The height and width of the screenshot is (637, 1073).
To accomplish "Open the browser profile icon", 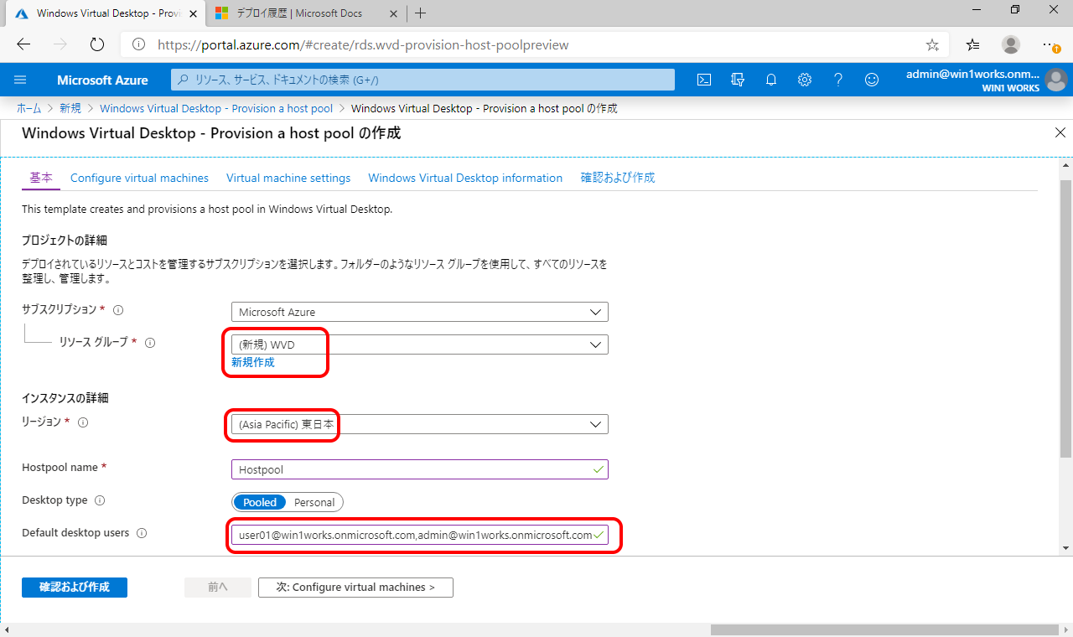I will click(1011, 44).
